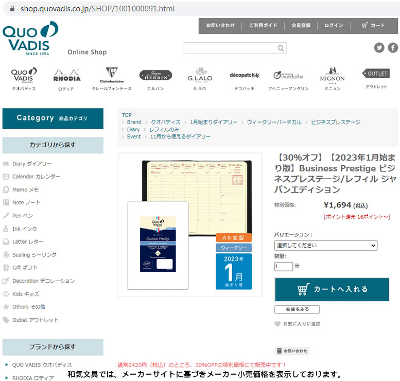Viewport: 400px width, 381px height.
Task: Click the browser address bar URL
Action: pyautogui.click(x=97, y=9)
